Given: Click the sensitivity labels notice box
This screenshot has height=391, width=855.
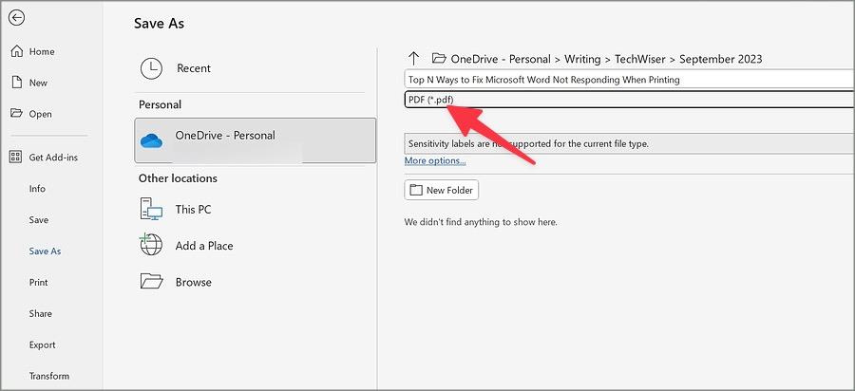Looking at the screenshot, I should (629, 144).
